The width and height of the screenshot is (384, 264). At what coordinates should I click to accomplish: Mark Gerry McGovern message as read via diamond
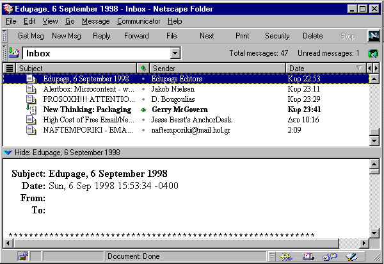click(x=143, y=110)
